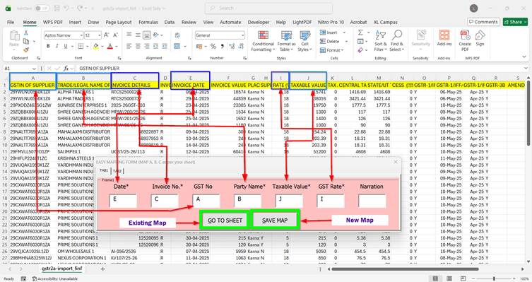Select the gstr2a-import_finf sheet tab
The width and height of the screenshot is (532, 282).
[x=62, y=269]
